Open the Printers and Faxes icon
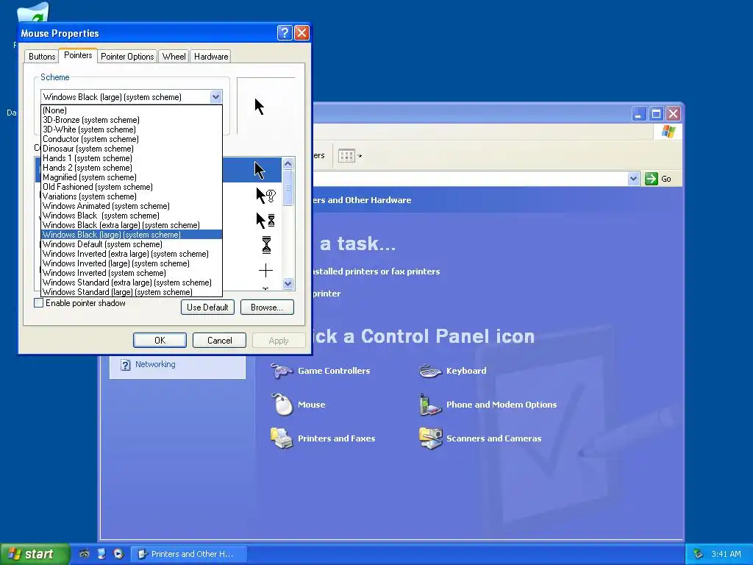Screen dimensions: 753x565 click(282, 438)
